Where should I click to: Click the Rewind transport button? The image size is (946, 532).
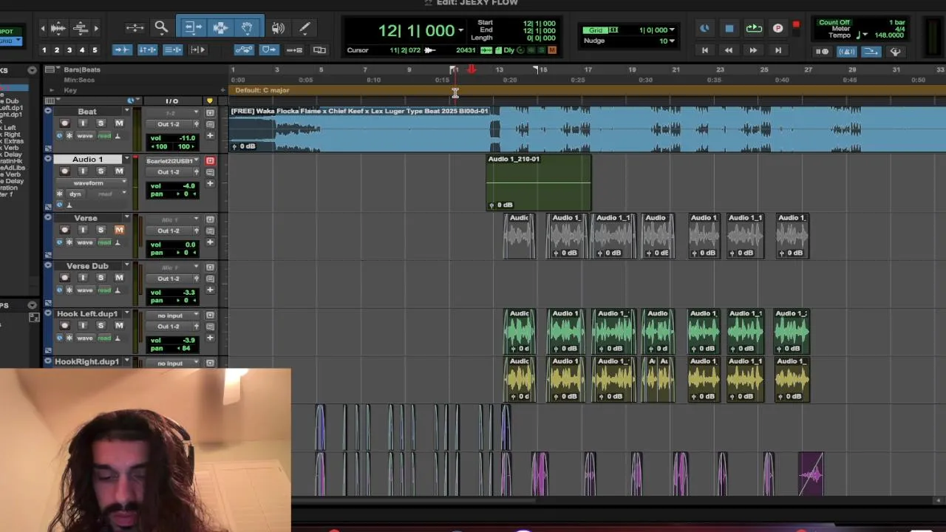coord(729,50)
